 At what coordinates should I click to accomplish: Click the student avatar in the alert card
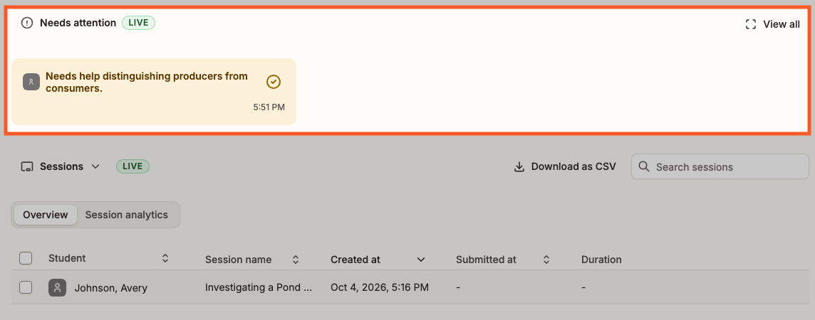coord(31,82)
